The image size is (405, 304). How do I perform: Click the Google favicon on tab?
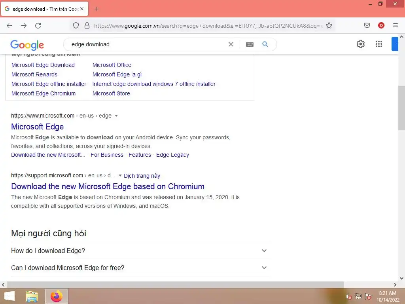7,9
